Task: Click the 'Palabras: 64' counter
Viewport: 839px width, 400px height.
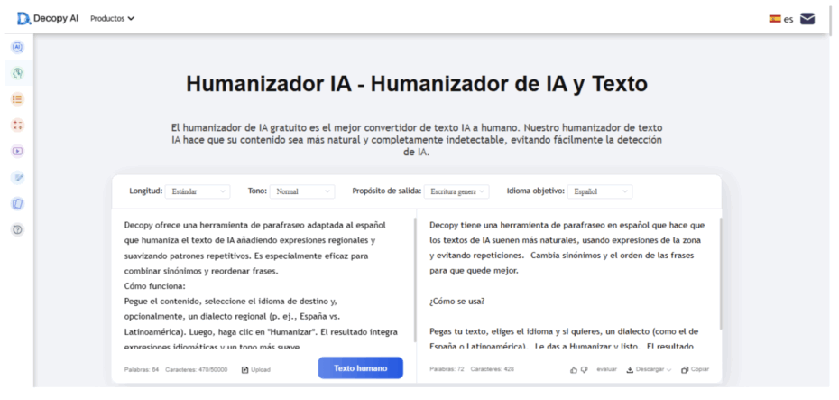Action: (142, 369)
